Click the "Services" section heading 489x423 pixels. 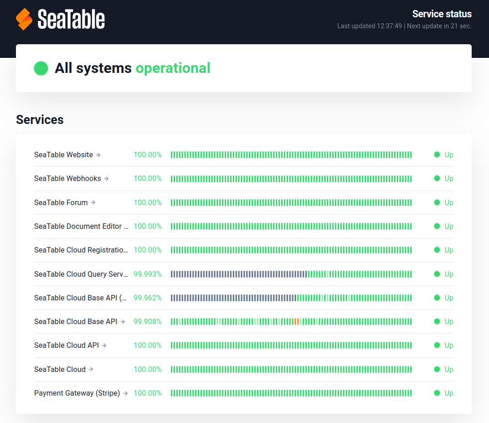click(x=40, y=119)
